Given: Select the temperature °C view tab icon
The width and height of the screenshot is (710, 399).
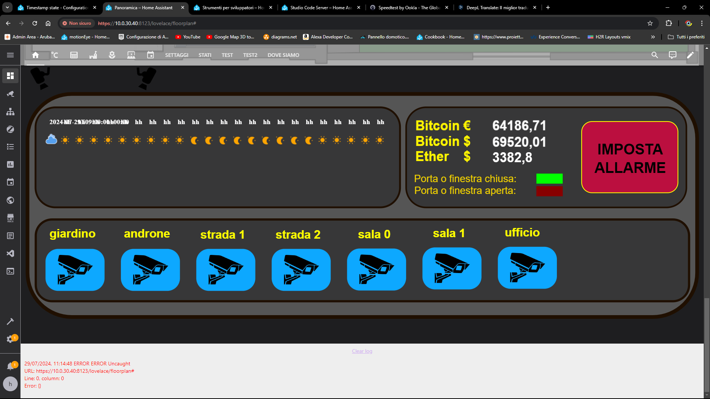Looking at the screenshot, I should tap(55, 55).
